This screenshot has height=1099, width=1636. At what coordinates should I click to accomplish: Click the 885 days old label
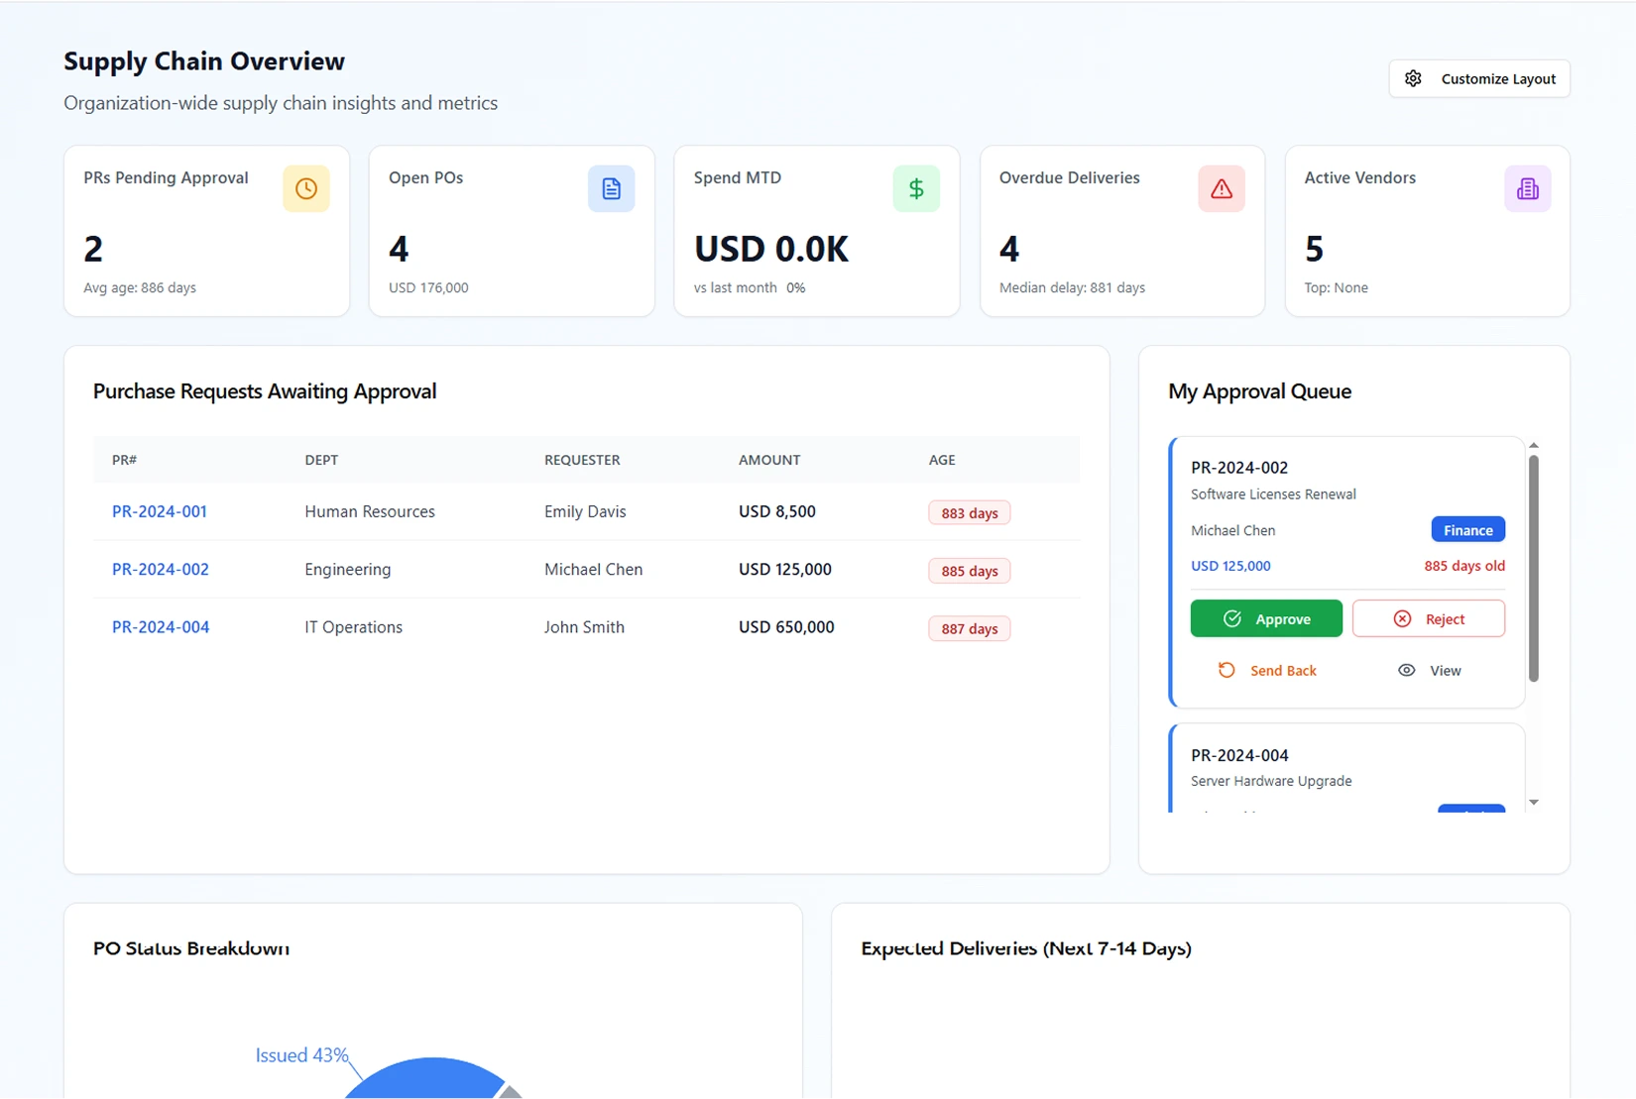click(1464, 566)
